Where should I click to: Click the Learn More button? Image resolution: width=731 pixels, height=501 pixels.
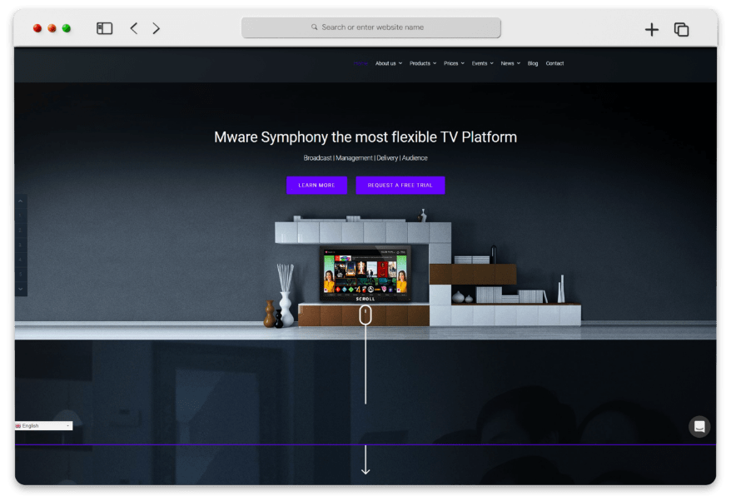tap(316, 185)
